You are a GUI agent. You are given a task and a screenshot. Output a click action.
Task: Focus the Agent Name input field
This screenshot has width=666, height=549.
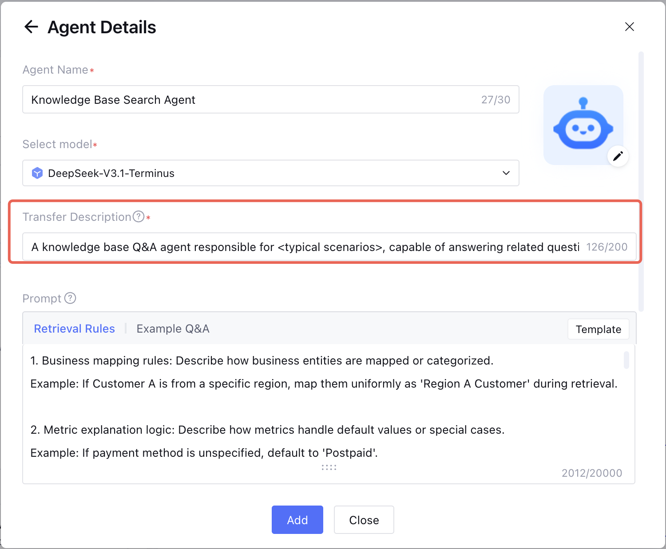coord(249,100)
